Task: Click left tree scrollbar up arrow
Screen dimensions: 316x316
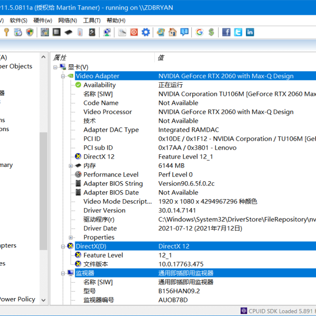Action: pos(43,57)
